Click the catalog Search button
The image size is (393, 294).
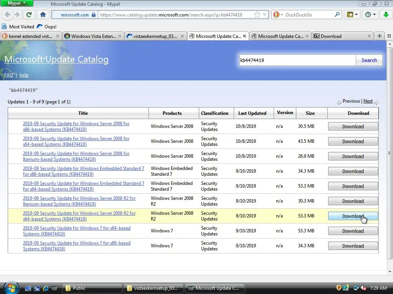click(x=369, y=60)
